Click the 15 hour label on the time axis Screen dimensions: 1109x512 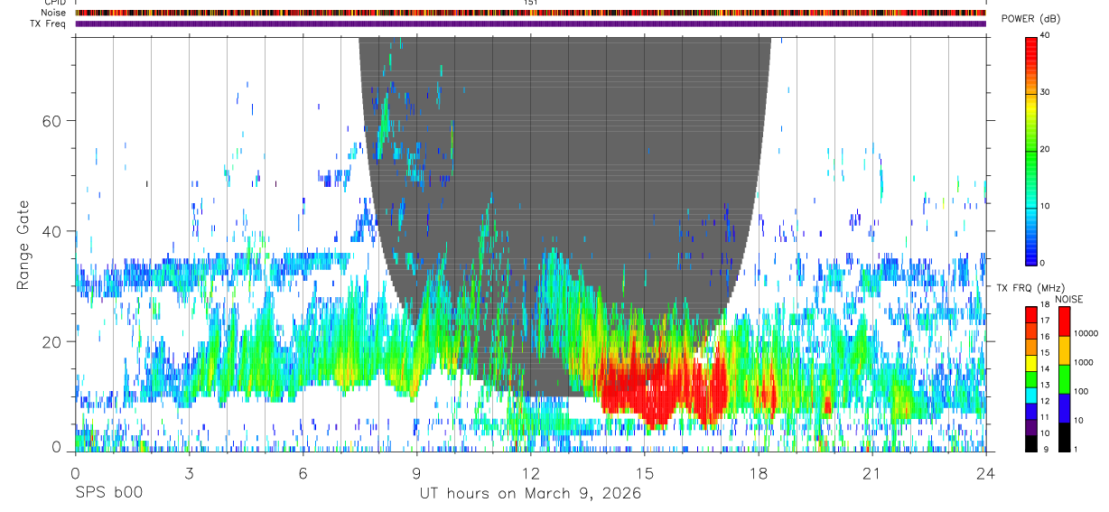point(645,472)
